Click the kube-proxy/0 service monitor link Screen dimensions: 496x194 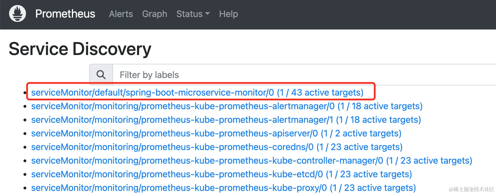pyautogui.click(x=223, y=188)
